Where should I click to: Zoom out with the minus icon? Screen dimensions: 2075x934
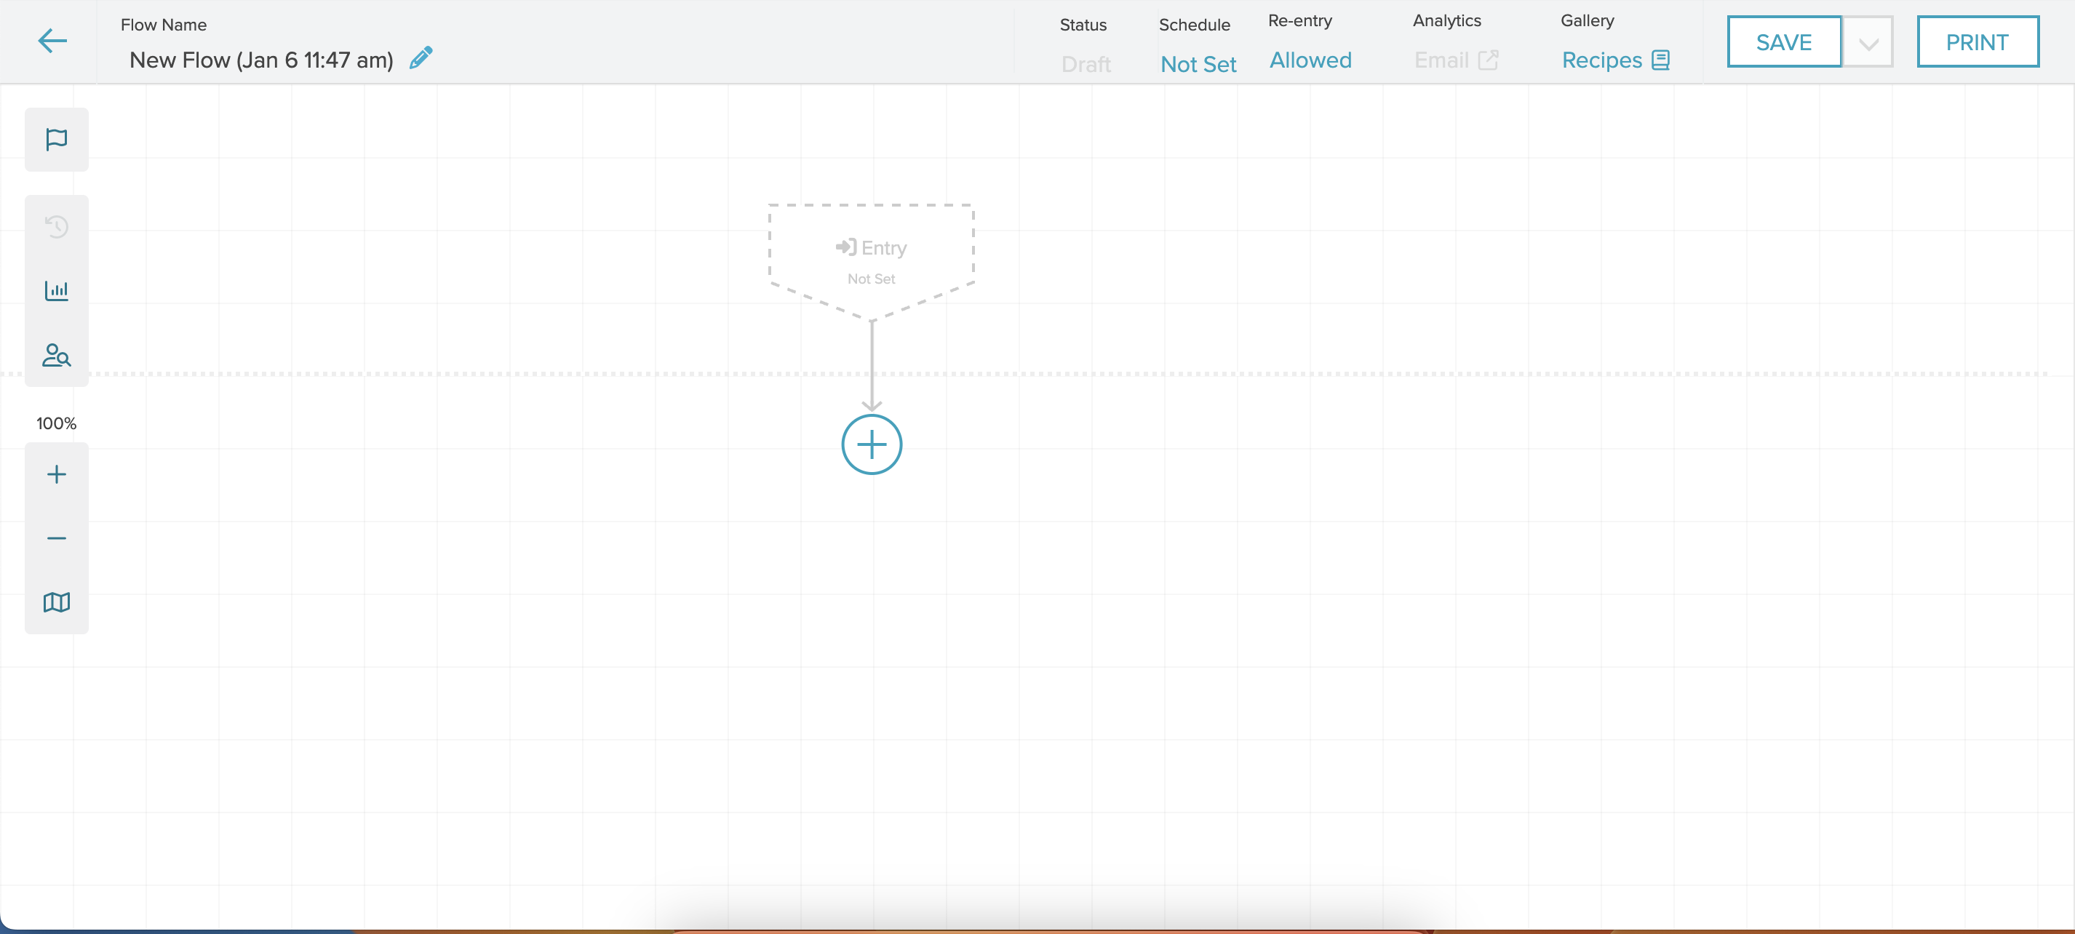57,538
